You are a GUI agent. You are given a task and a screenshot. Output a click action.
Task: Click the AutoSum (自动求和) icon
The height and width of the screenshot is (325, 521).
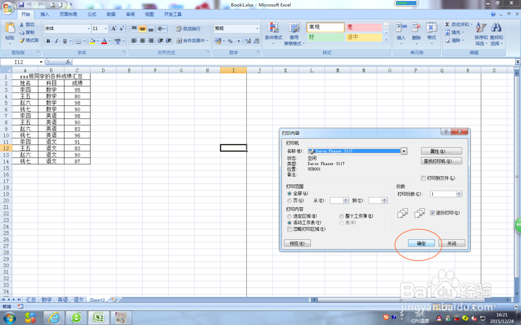[448, 24]
